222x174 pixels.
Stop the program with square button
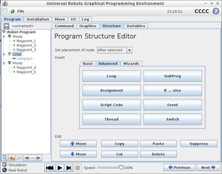(x=78, y=168)
